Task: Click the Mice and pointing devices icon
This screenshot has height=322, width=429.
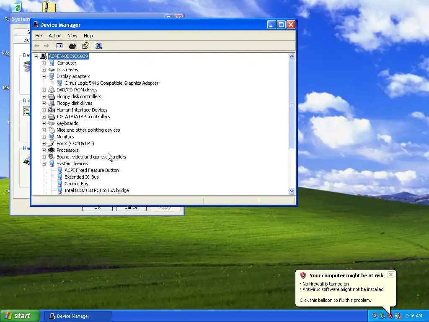Action: [x=52, y=130]
